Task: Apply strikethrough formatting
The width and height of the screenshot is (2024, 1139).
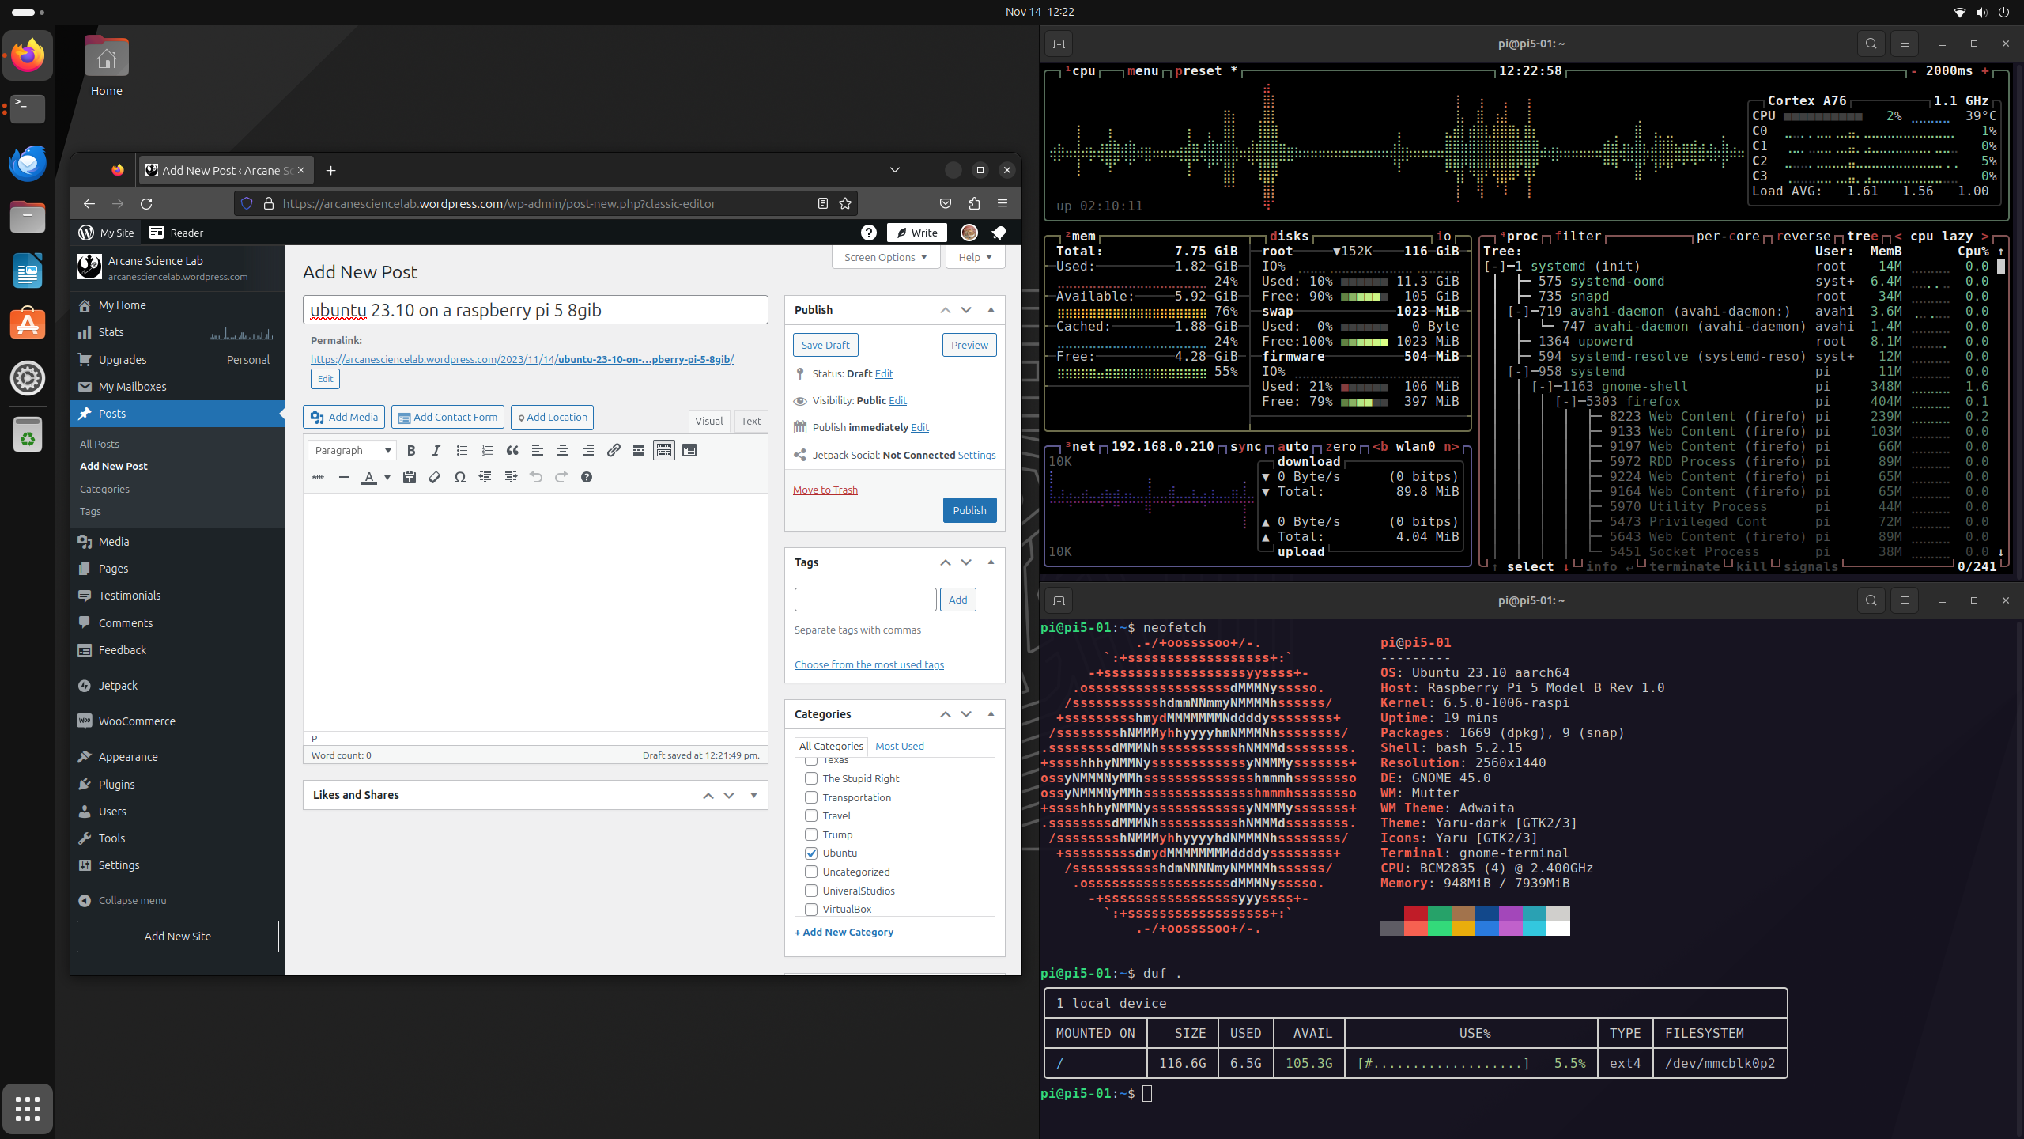Action: 319,477
